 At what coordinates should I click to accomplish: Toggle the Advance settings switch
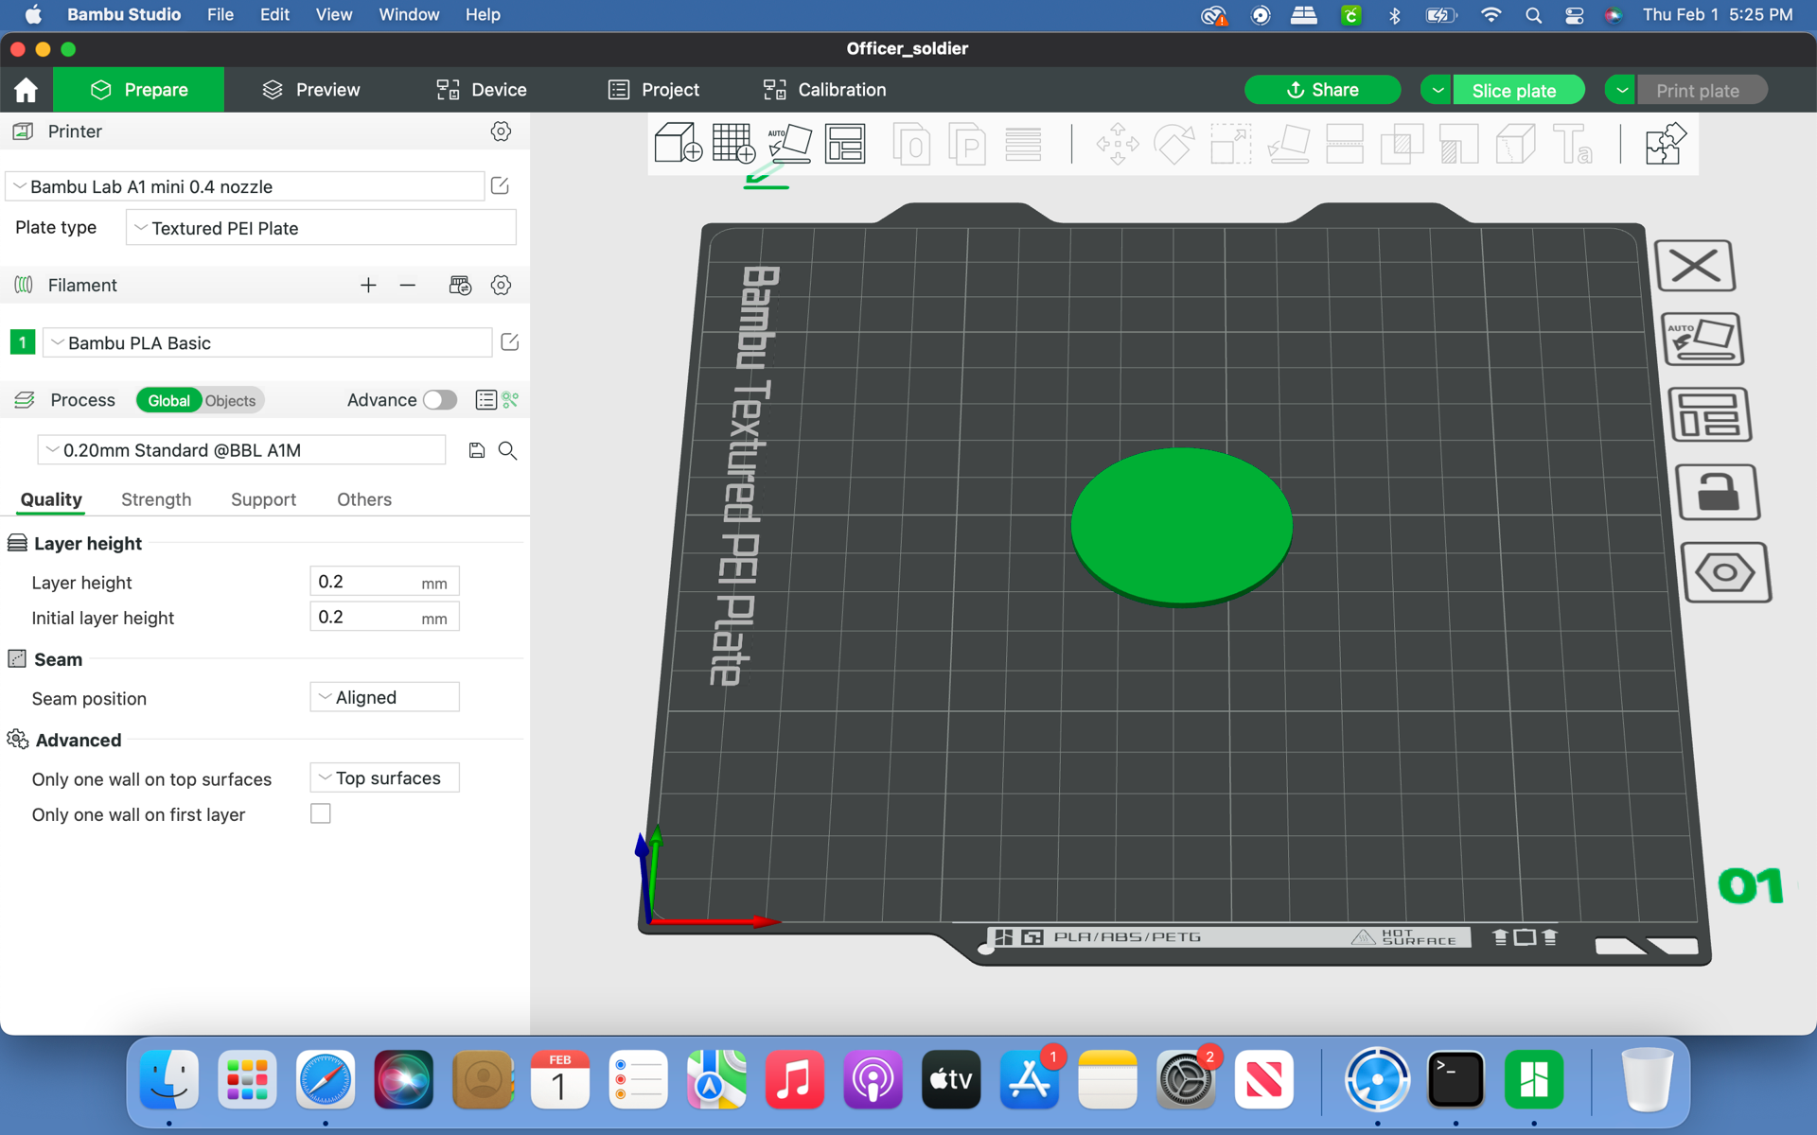point(439,400)
